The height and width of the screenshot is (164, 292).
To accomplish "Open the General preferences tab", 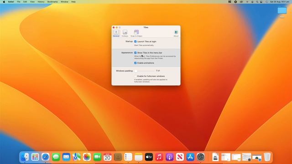I will pos(116,33).
